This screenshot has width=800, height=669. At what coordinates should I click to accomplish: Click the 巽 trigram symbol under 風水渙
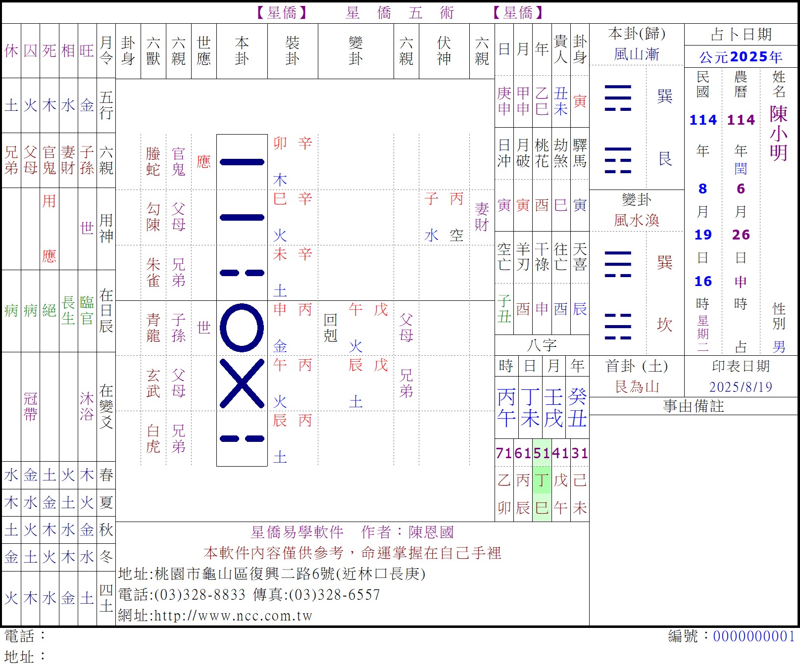click(x=618, y=263)
